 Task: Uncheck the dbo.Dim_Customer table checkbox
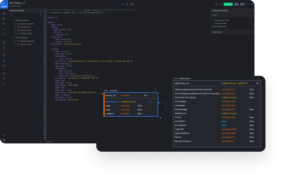pos(15,23)
